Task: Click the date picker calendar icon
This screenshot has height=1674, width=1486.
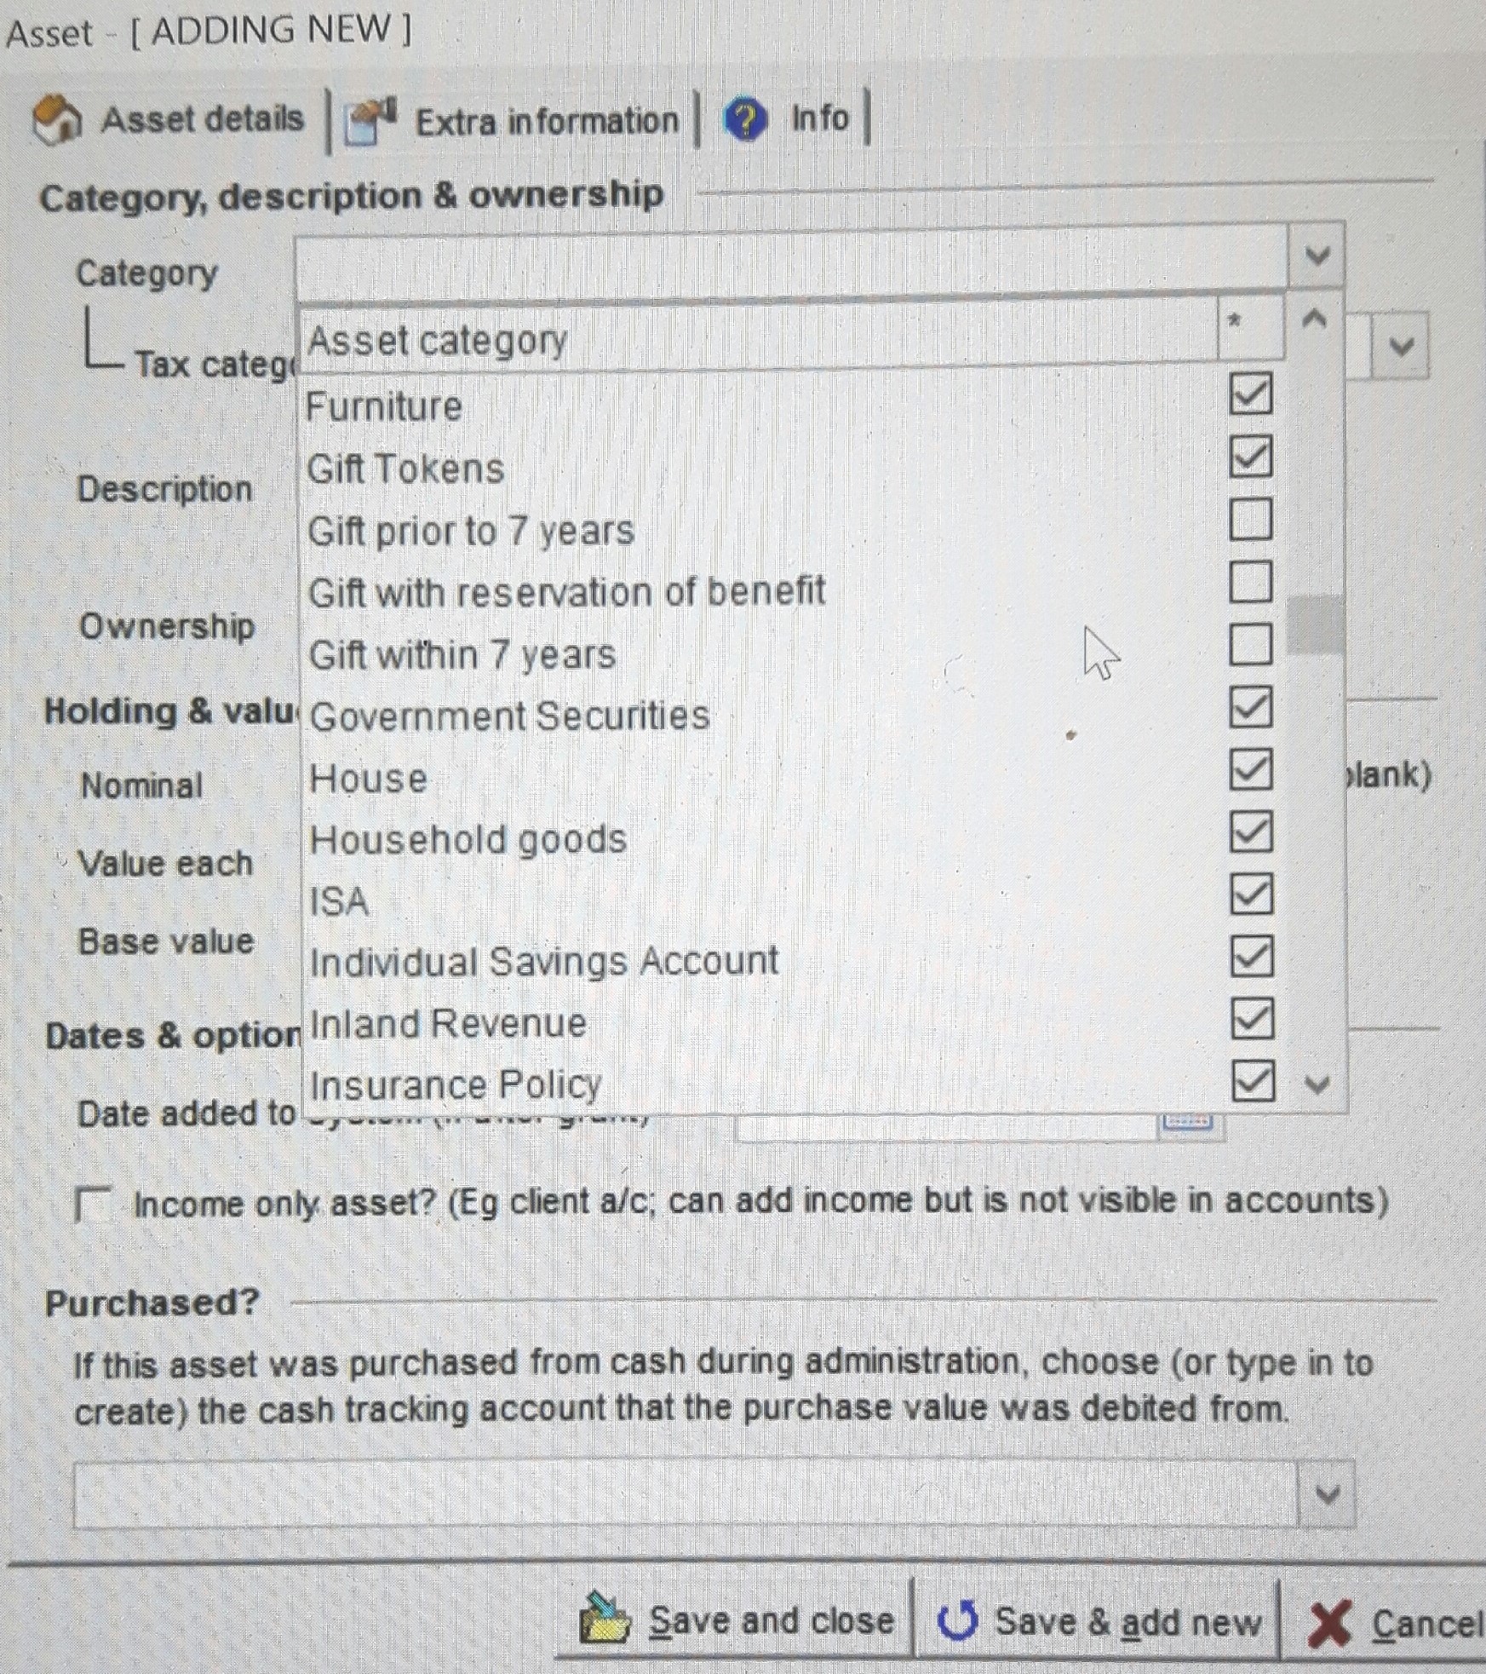Action: coord(1189,1123)
